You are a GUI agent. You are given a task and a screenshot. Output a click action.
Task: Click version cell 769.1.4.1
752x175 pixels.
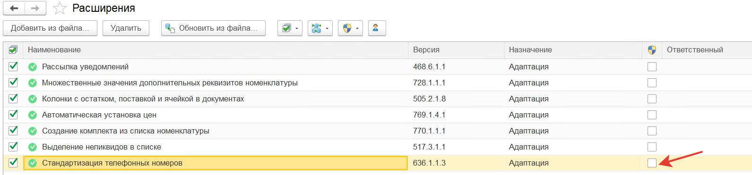(x=429, y=115)
